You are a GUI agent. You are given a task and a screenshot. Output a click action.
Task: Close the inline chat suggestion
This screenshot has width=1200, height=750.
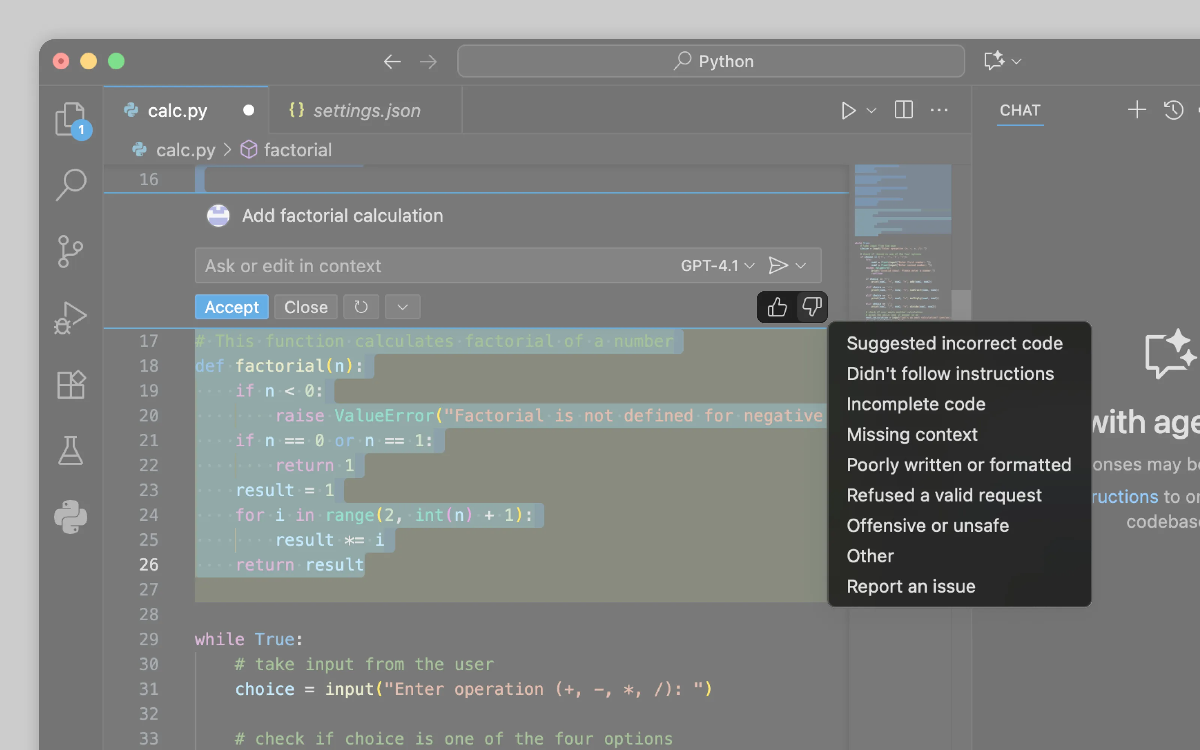(306, 307)
